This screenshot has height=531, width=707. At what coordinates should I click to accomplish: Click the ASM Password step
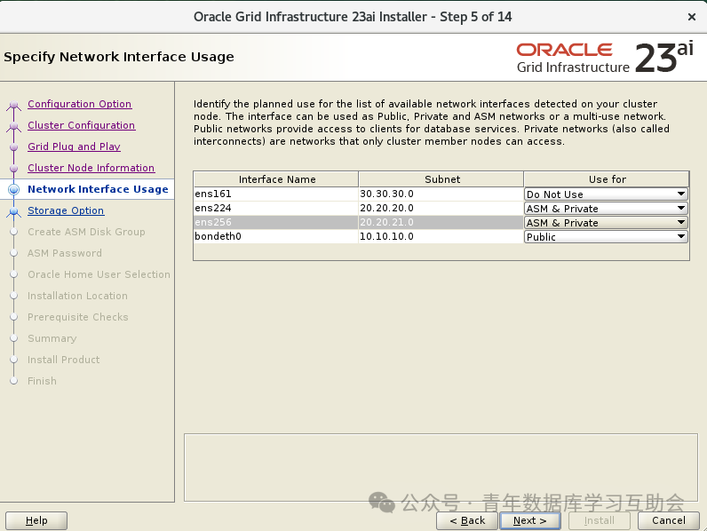pos(65,253)
